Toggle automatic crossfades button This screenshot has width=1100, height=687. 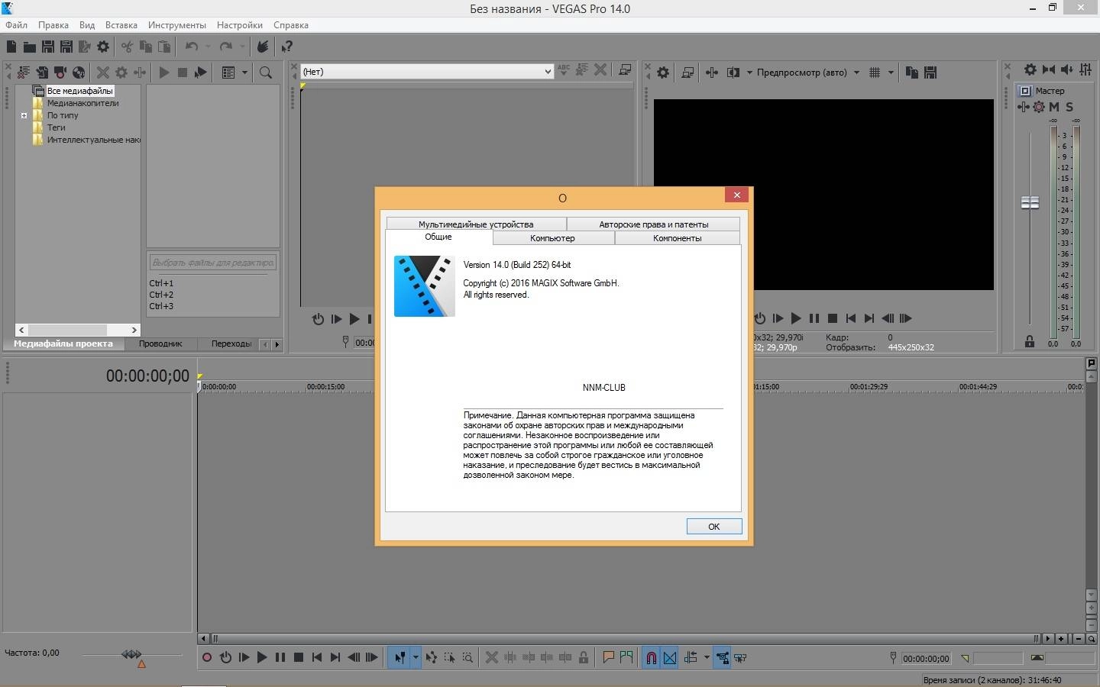pyautogui.click(x=670, y=657)
